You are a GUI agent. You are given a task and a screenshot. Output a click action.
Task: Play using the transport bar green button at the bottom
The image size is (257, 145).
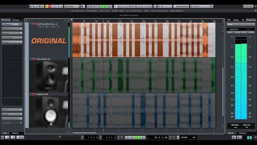coord(138,137)
